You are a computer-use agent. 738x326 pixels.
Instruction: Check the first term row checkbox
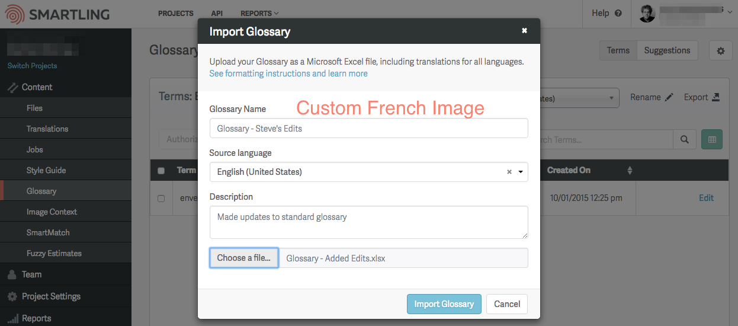click(161, 199)
